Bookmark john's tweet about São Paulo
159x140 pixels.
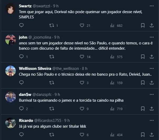[143, 56]
